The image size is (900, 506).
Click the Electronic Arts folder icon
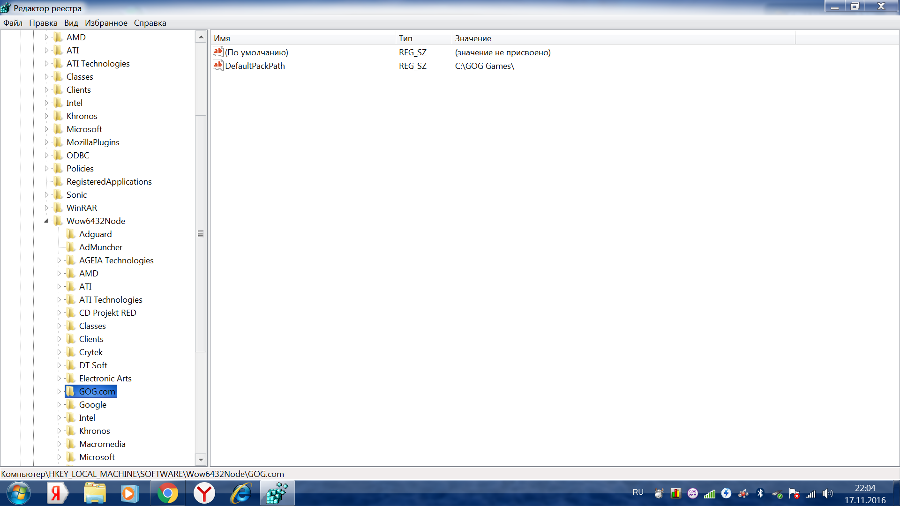tap(71, 378)
